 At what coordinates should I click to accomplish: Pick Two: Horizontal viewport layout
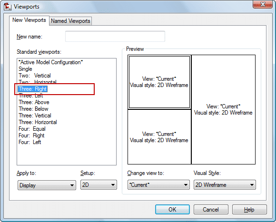point(38,82)
